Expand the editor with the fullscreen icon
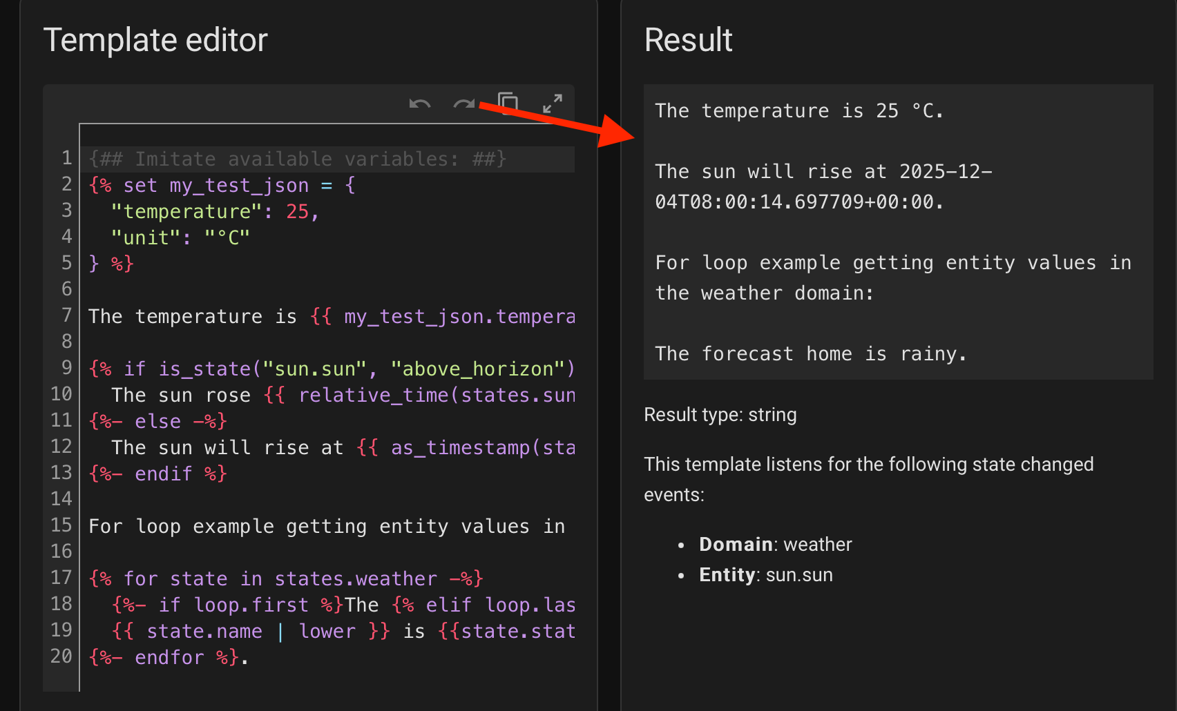Screen dimensions: 1177x711 tap(552, 104)
